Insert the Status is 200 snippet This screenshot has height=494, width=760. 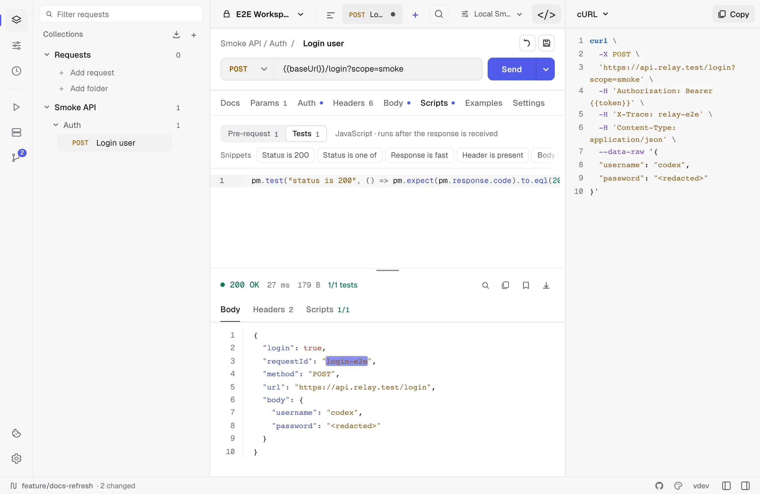pos(285,155)
